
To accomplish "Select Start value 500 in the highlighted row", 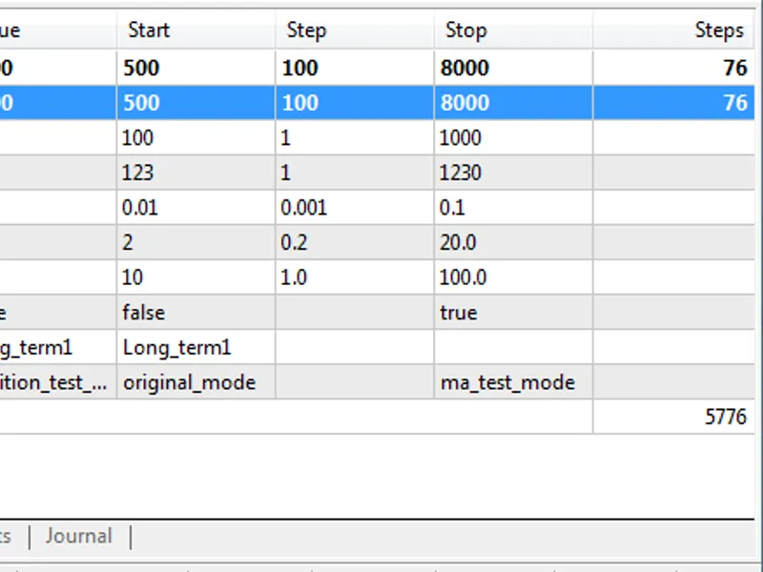I will coord(196,103).
